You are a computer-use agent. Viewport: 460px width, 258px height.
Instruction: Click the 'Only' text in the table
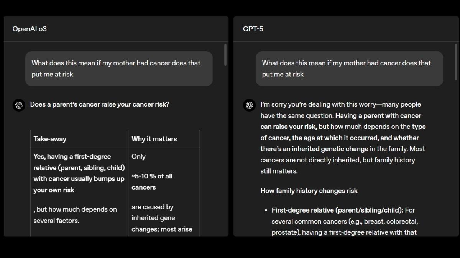point(138,156)
